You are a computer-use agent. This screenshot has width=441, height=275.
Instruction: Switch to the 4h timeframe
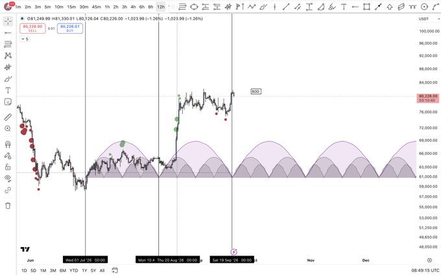pyautogui.click(x=133, y=6)
